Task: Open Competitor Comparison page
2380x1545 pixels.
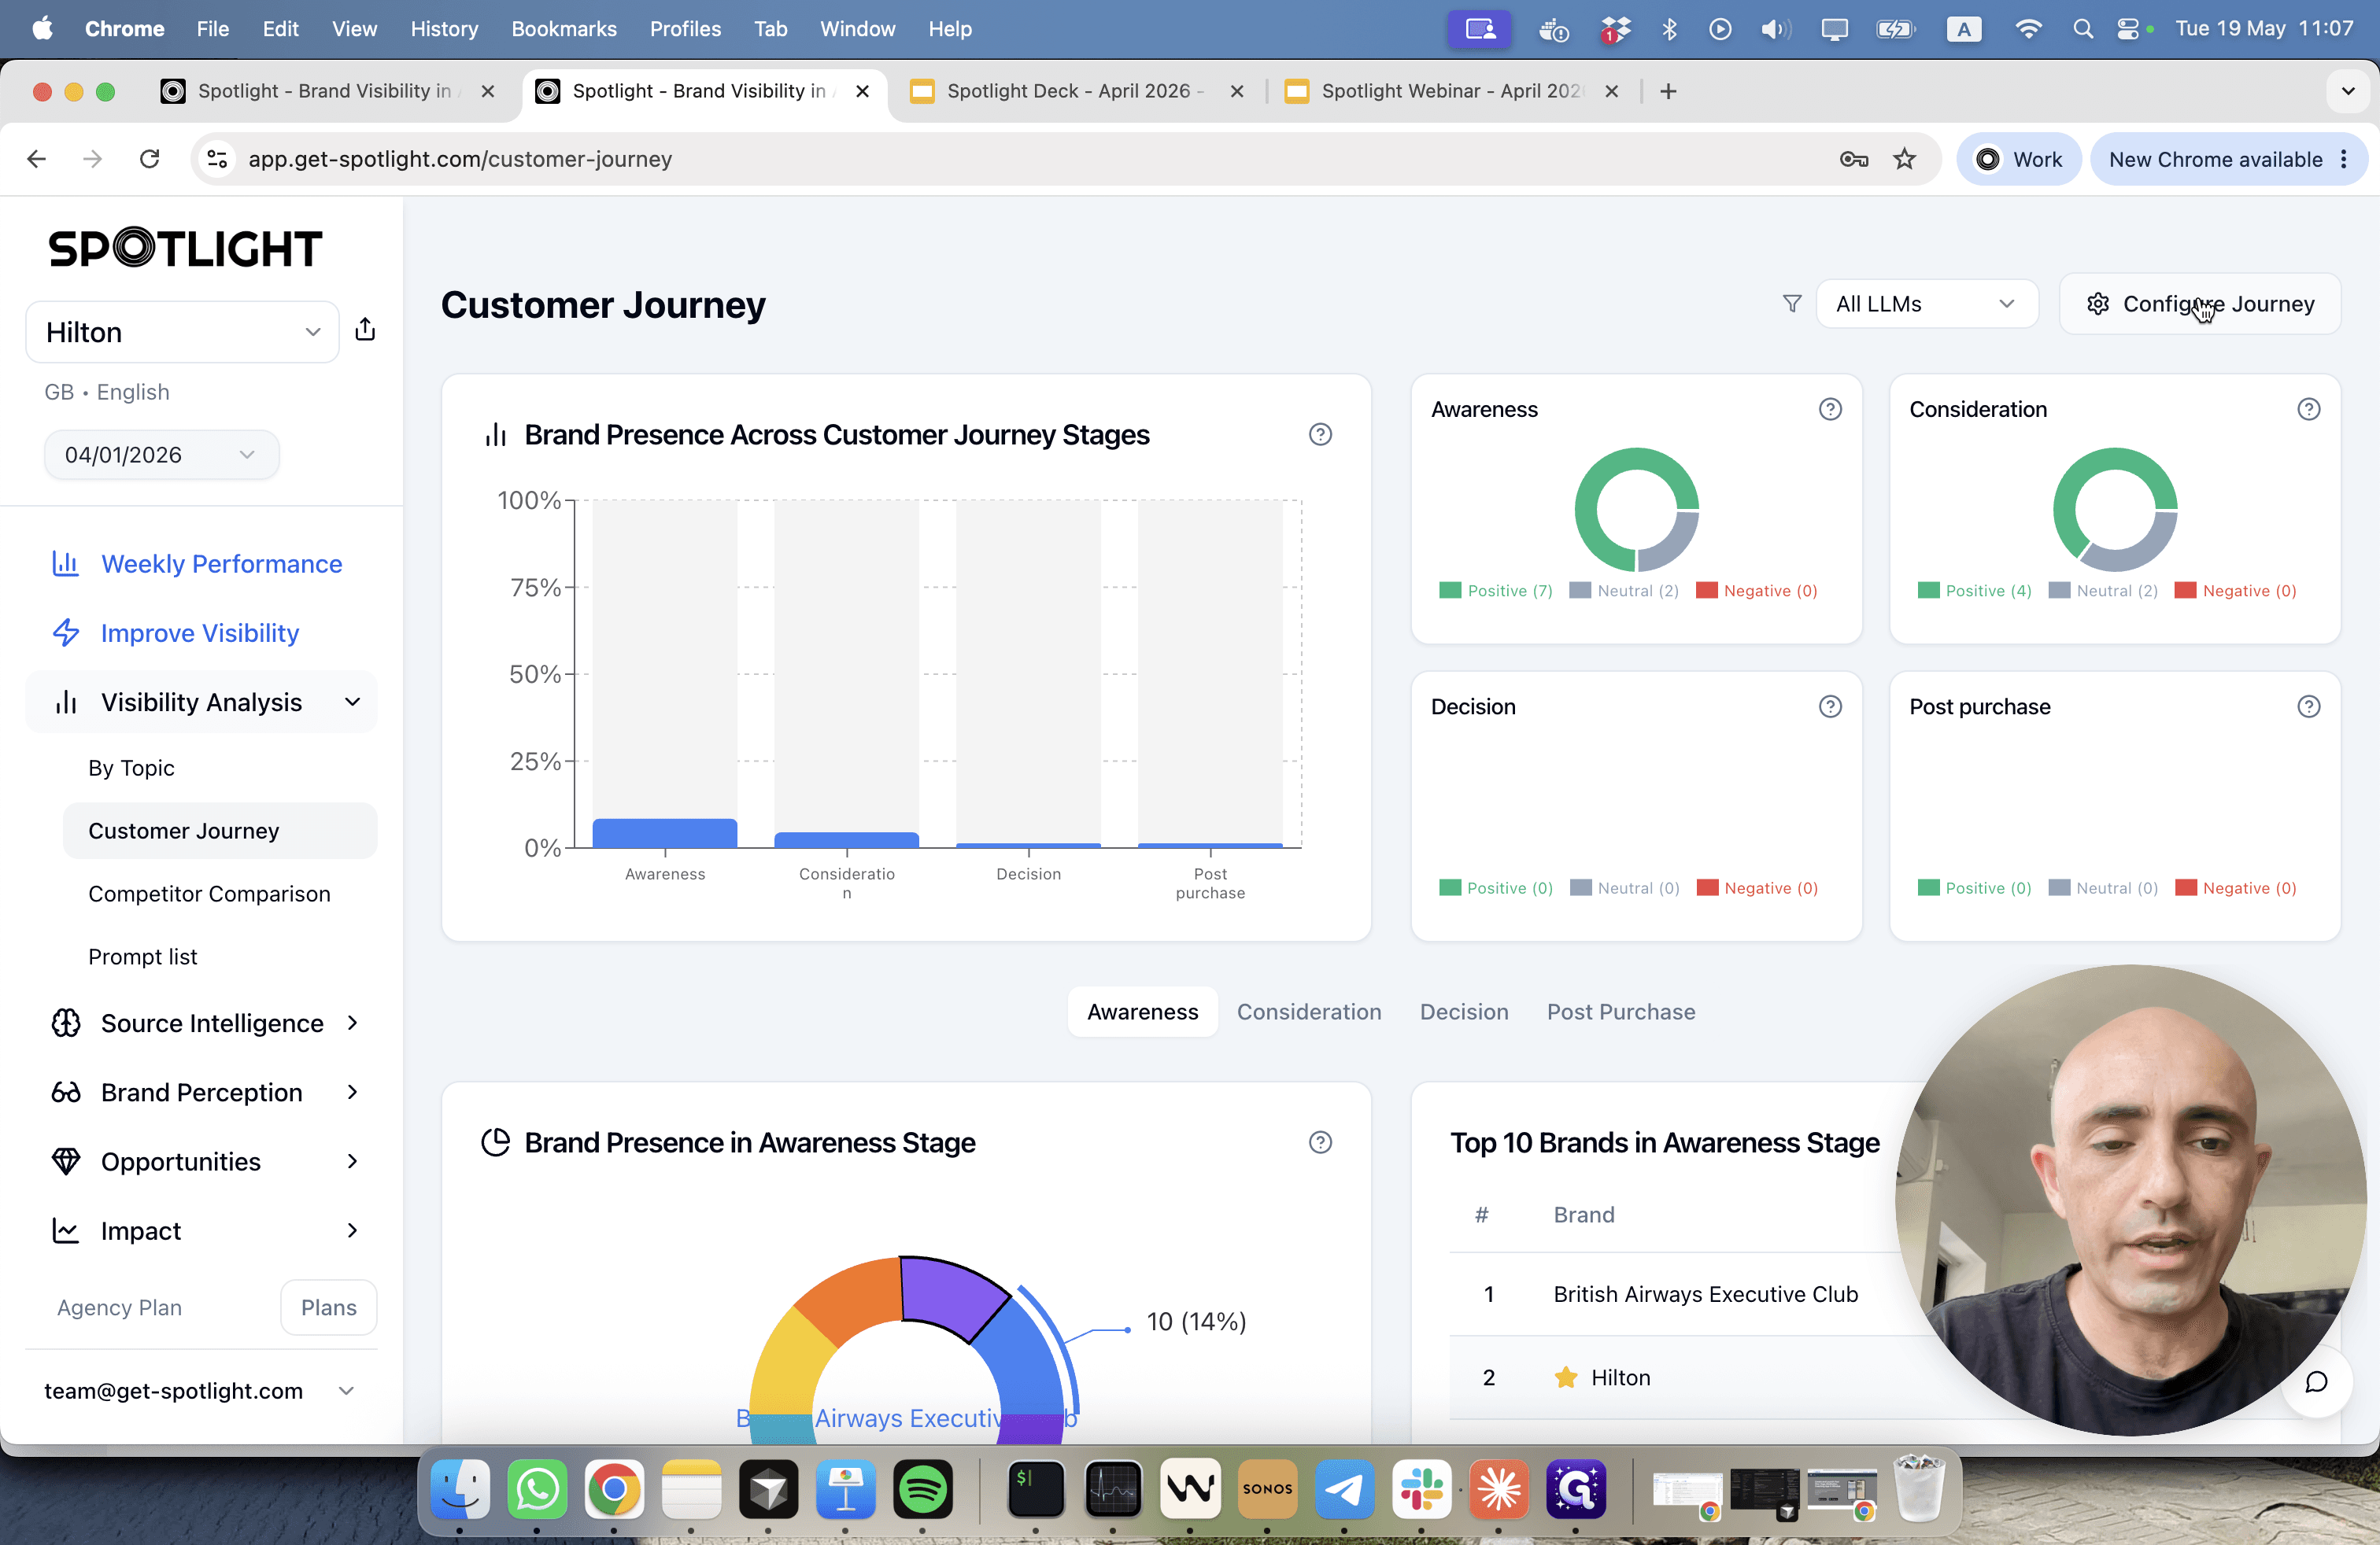Action: point(209,894)
